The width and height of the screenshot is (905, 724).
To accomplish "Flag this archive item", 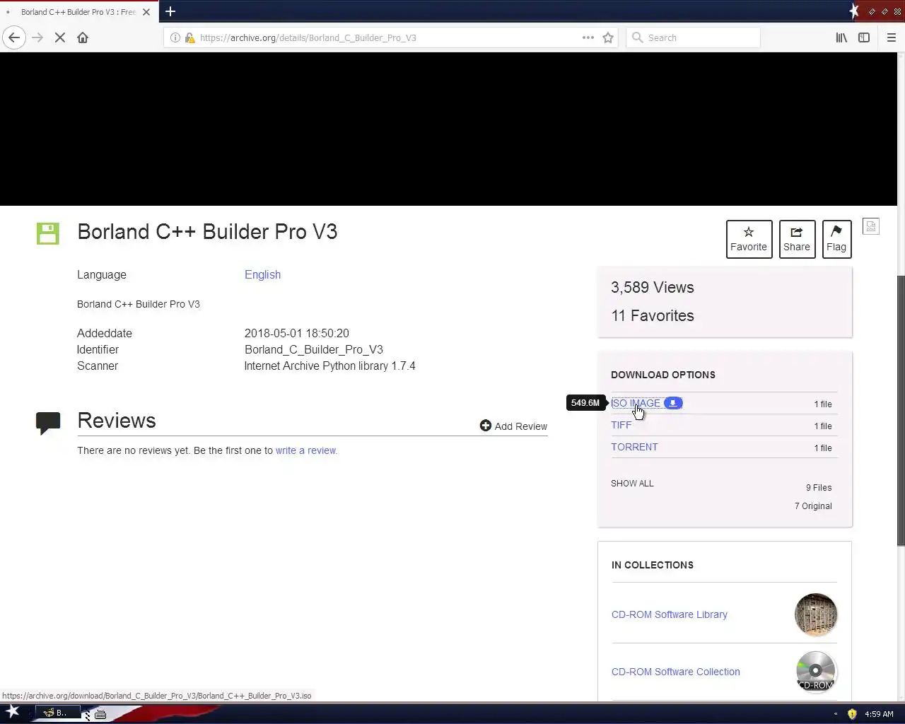I will (x=836, y=239).
